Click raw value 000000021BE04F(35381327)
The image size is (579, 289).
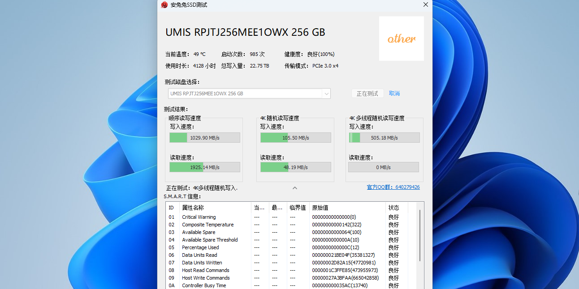click(343, 255)
